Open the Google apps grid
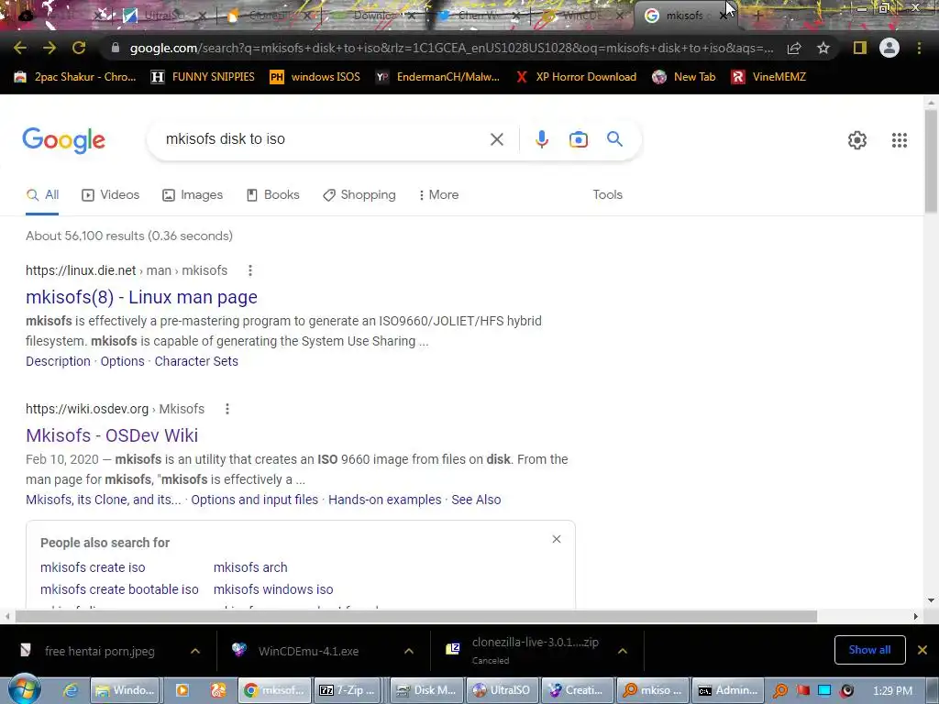Screen dimensions: 939x704 coord(900,140)
